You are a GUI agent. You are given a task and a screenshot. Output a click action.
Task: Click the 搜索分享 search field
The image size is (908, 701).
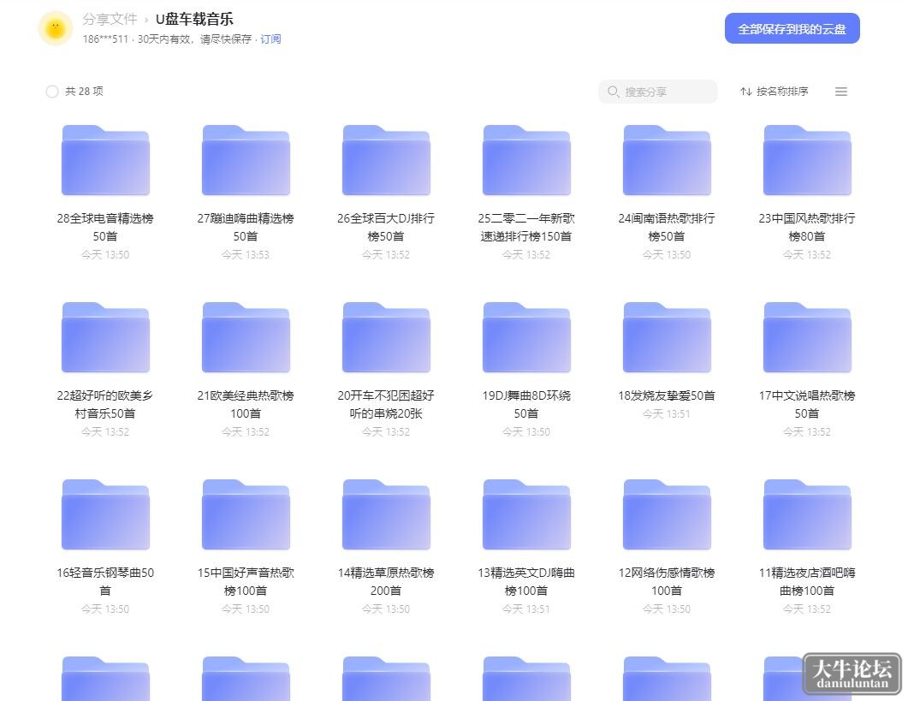pos(658,92)
